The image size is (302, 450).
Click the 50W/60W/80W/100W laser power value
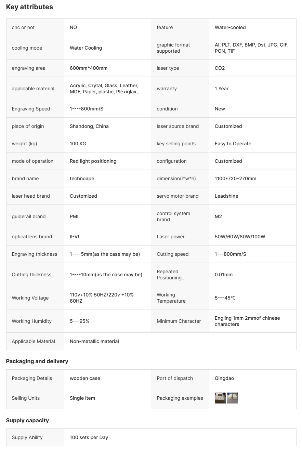(240, 237)
